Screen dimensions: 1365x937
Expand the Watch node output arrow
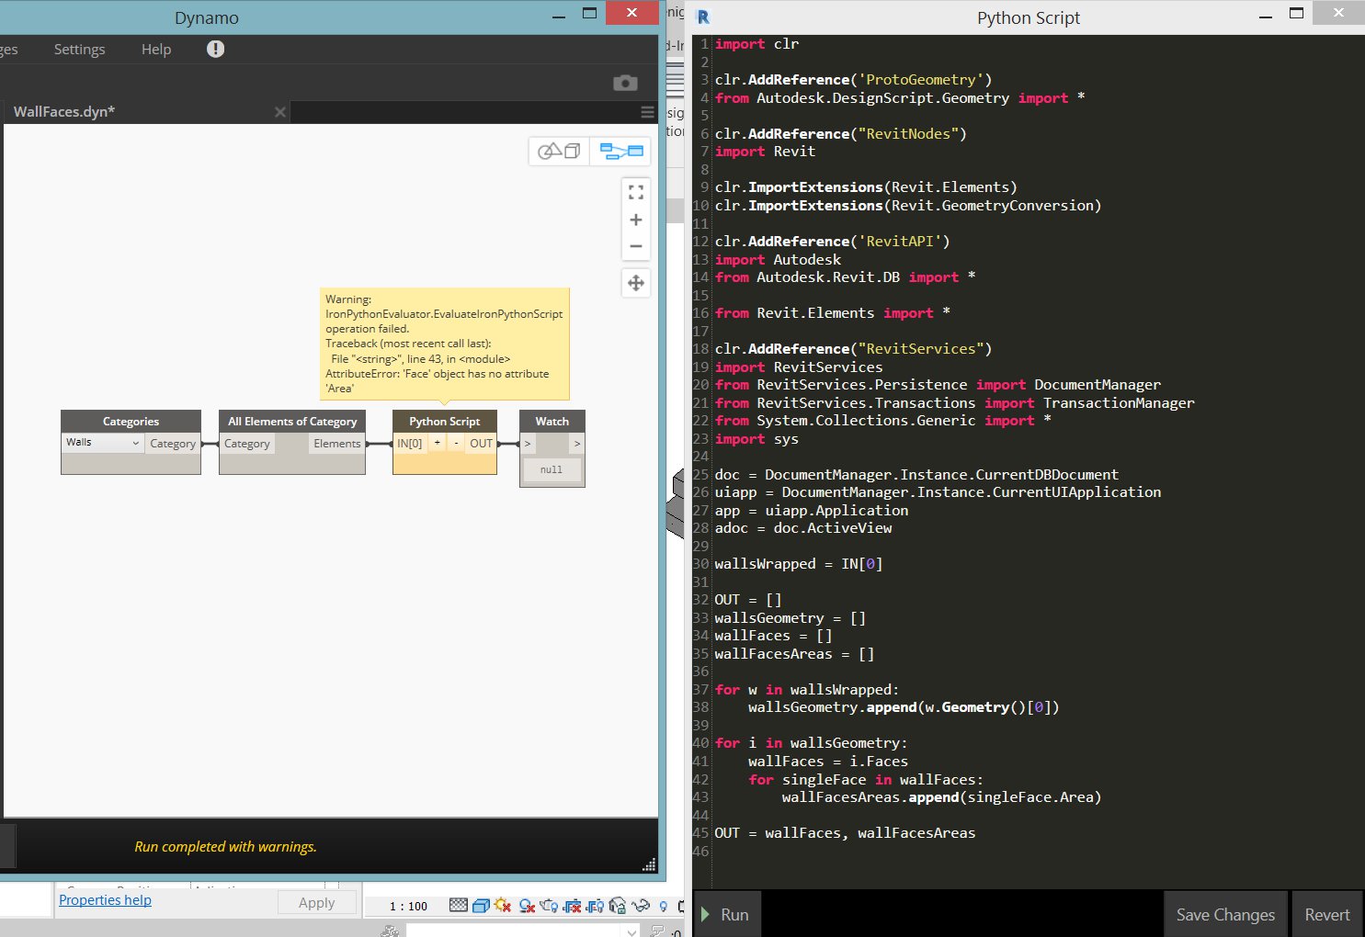pyautogui.click(x=576, y=444)
